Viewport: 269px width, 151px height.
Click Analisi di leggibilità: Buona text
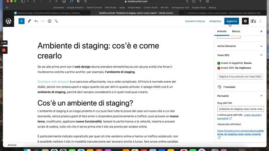tap(236, 63)
